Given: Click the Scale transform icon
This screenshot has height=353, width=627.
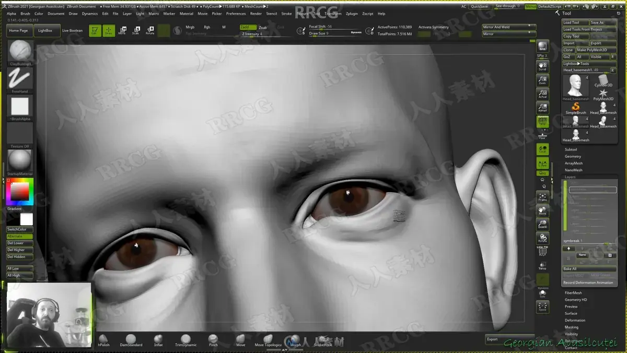Looking at the screenshot, I should [136, 30].
